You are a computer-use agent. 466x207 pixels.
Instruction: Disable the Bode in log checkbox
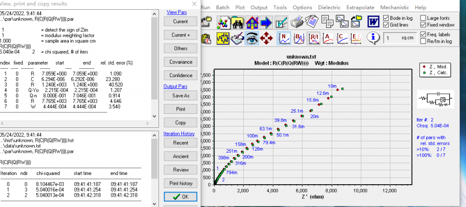[x=386, y=18]
